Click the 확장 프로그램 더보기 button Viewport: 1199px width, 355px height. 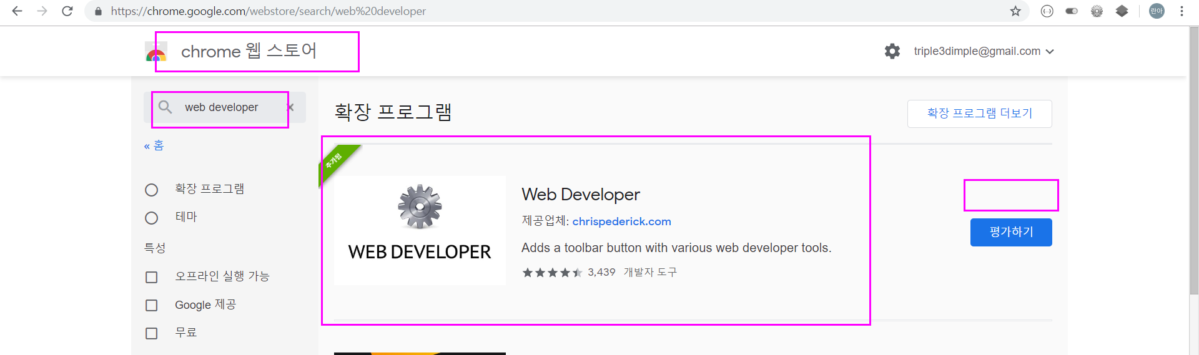[979, 114]
